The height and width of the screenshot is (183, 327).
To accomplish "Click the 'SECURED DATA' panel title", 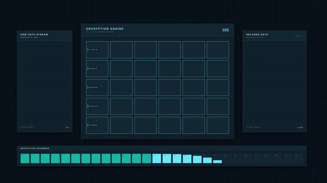I will 257,35.
